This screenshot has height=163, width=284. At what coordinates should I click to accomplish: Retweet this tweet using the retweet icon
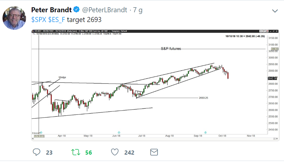pyautogui.click(x=75, y=152)
